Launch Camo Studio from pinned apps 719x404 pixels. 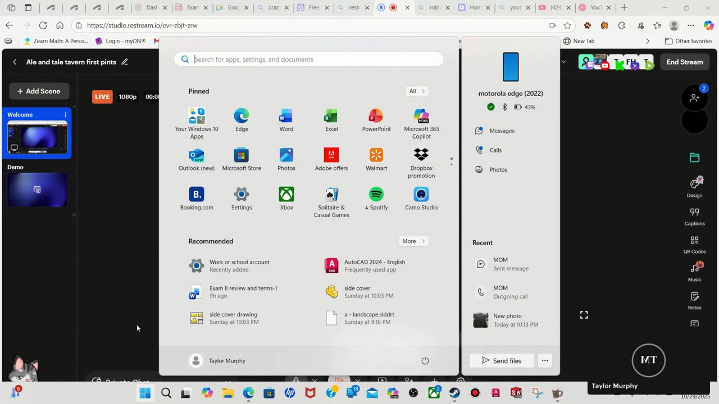click(x=421, y=199)
